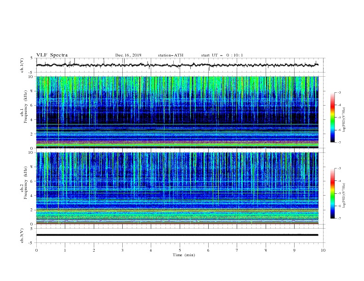Screen dimensions: 364x281
Task: Click the upper color bar's "log(PSD)(V²/Hz)" label
Action: point(344,120)
